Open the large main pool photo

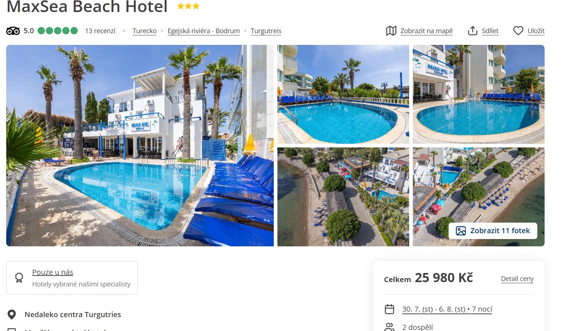(140, 146)
